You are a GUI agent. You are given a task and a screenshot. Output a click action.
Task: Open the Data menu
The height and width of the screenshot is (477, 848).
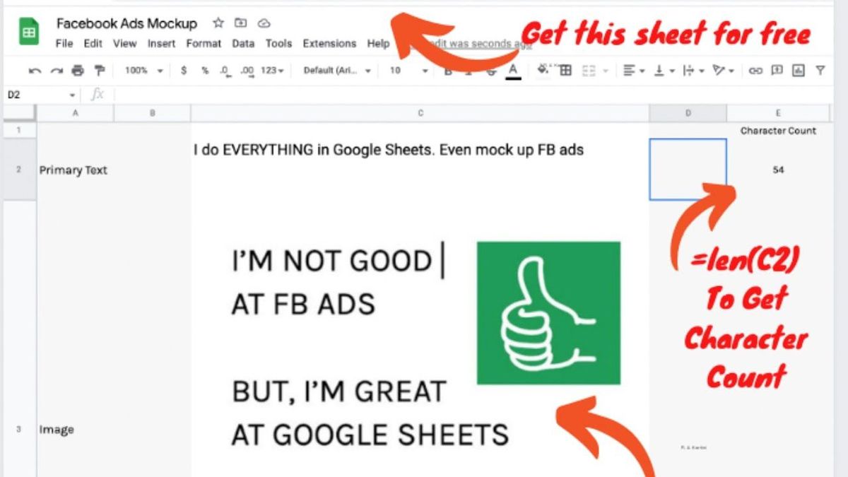243,43
